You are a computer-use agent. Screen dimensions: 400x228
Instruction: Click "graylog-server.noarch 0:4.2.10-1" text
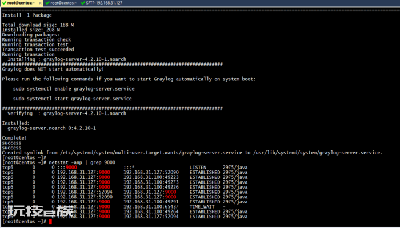click(52, 128)
